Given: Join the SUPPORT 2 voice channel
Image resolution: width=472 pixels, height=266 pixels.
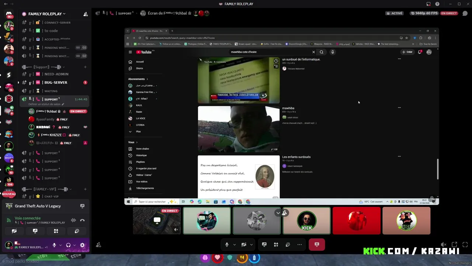Looking at the screenshot, I should (54, 153).
